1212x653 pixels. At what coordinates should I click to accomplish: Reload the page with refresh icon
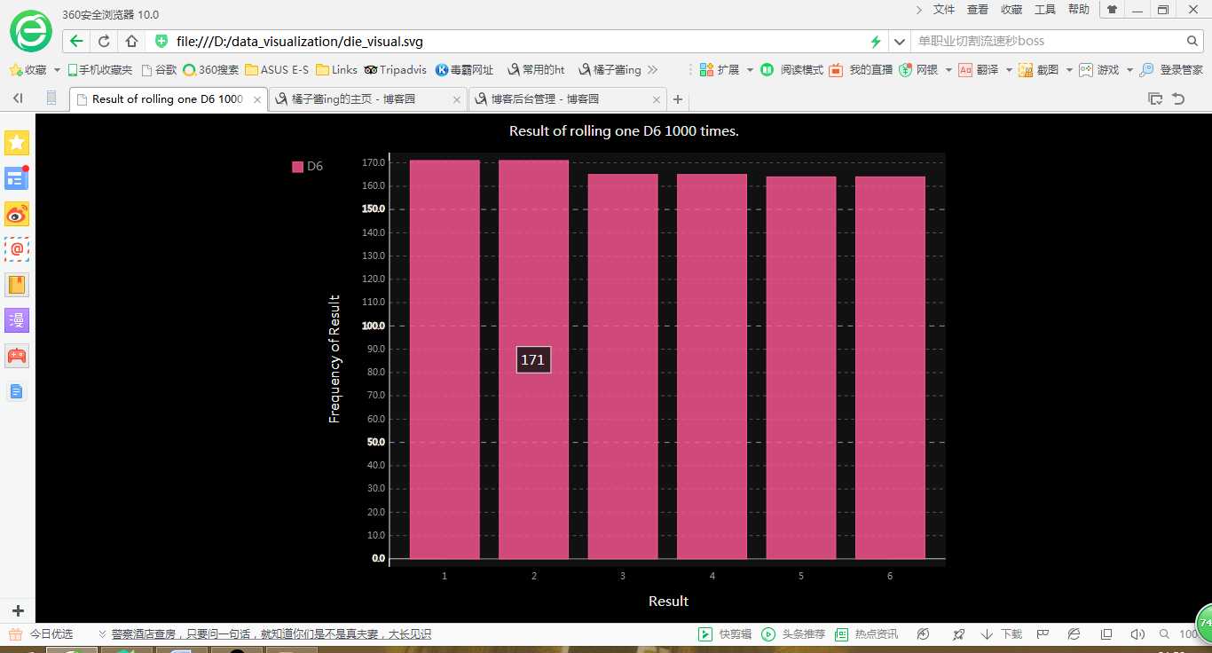coord(104,41)
